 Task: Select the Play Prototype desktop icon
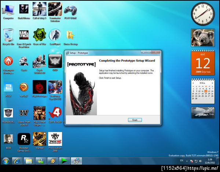pos(40,89)
